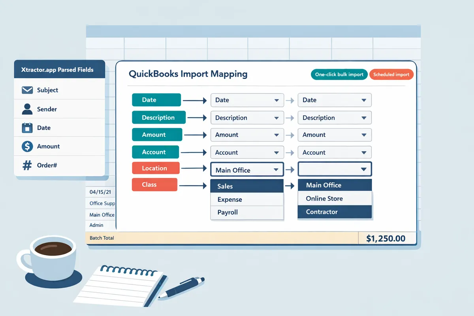Choose Payroll in the class list
The width and height of the screenshot is (474, 316).
click(247, 213)
